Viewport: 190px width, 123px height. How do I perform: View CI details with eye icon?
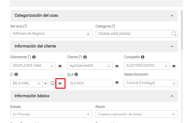60,83
